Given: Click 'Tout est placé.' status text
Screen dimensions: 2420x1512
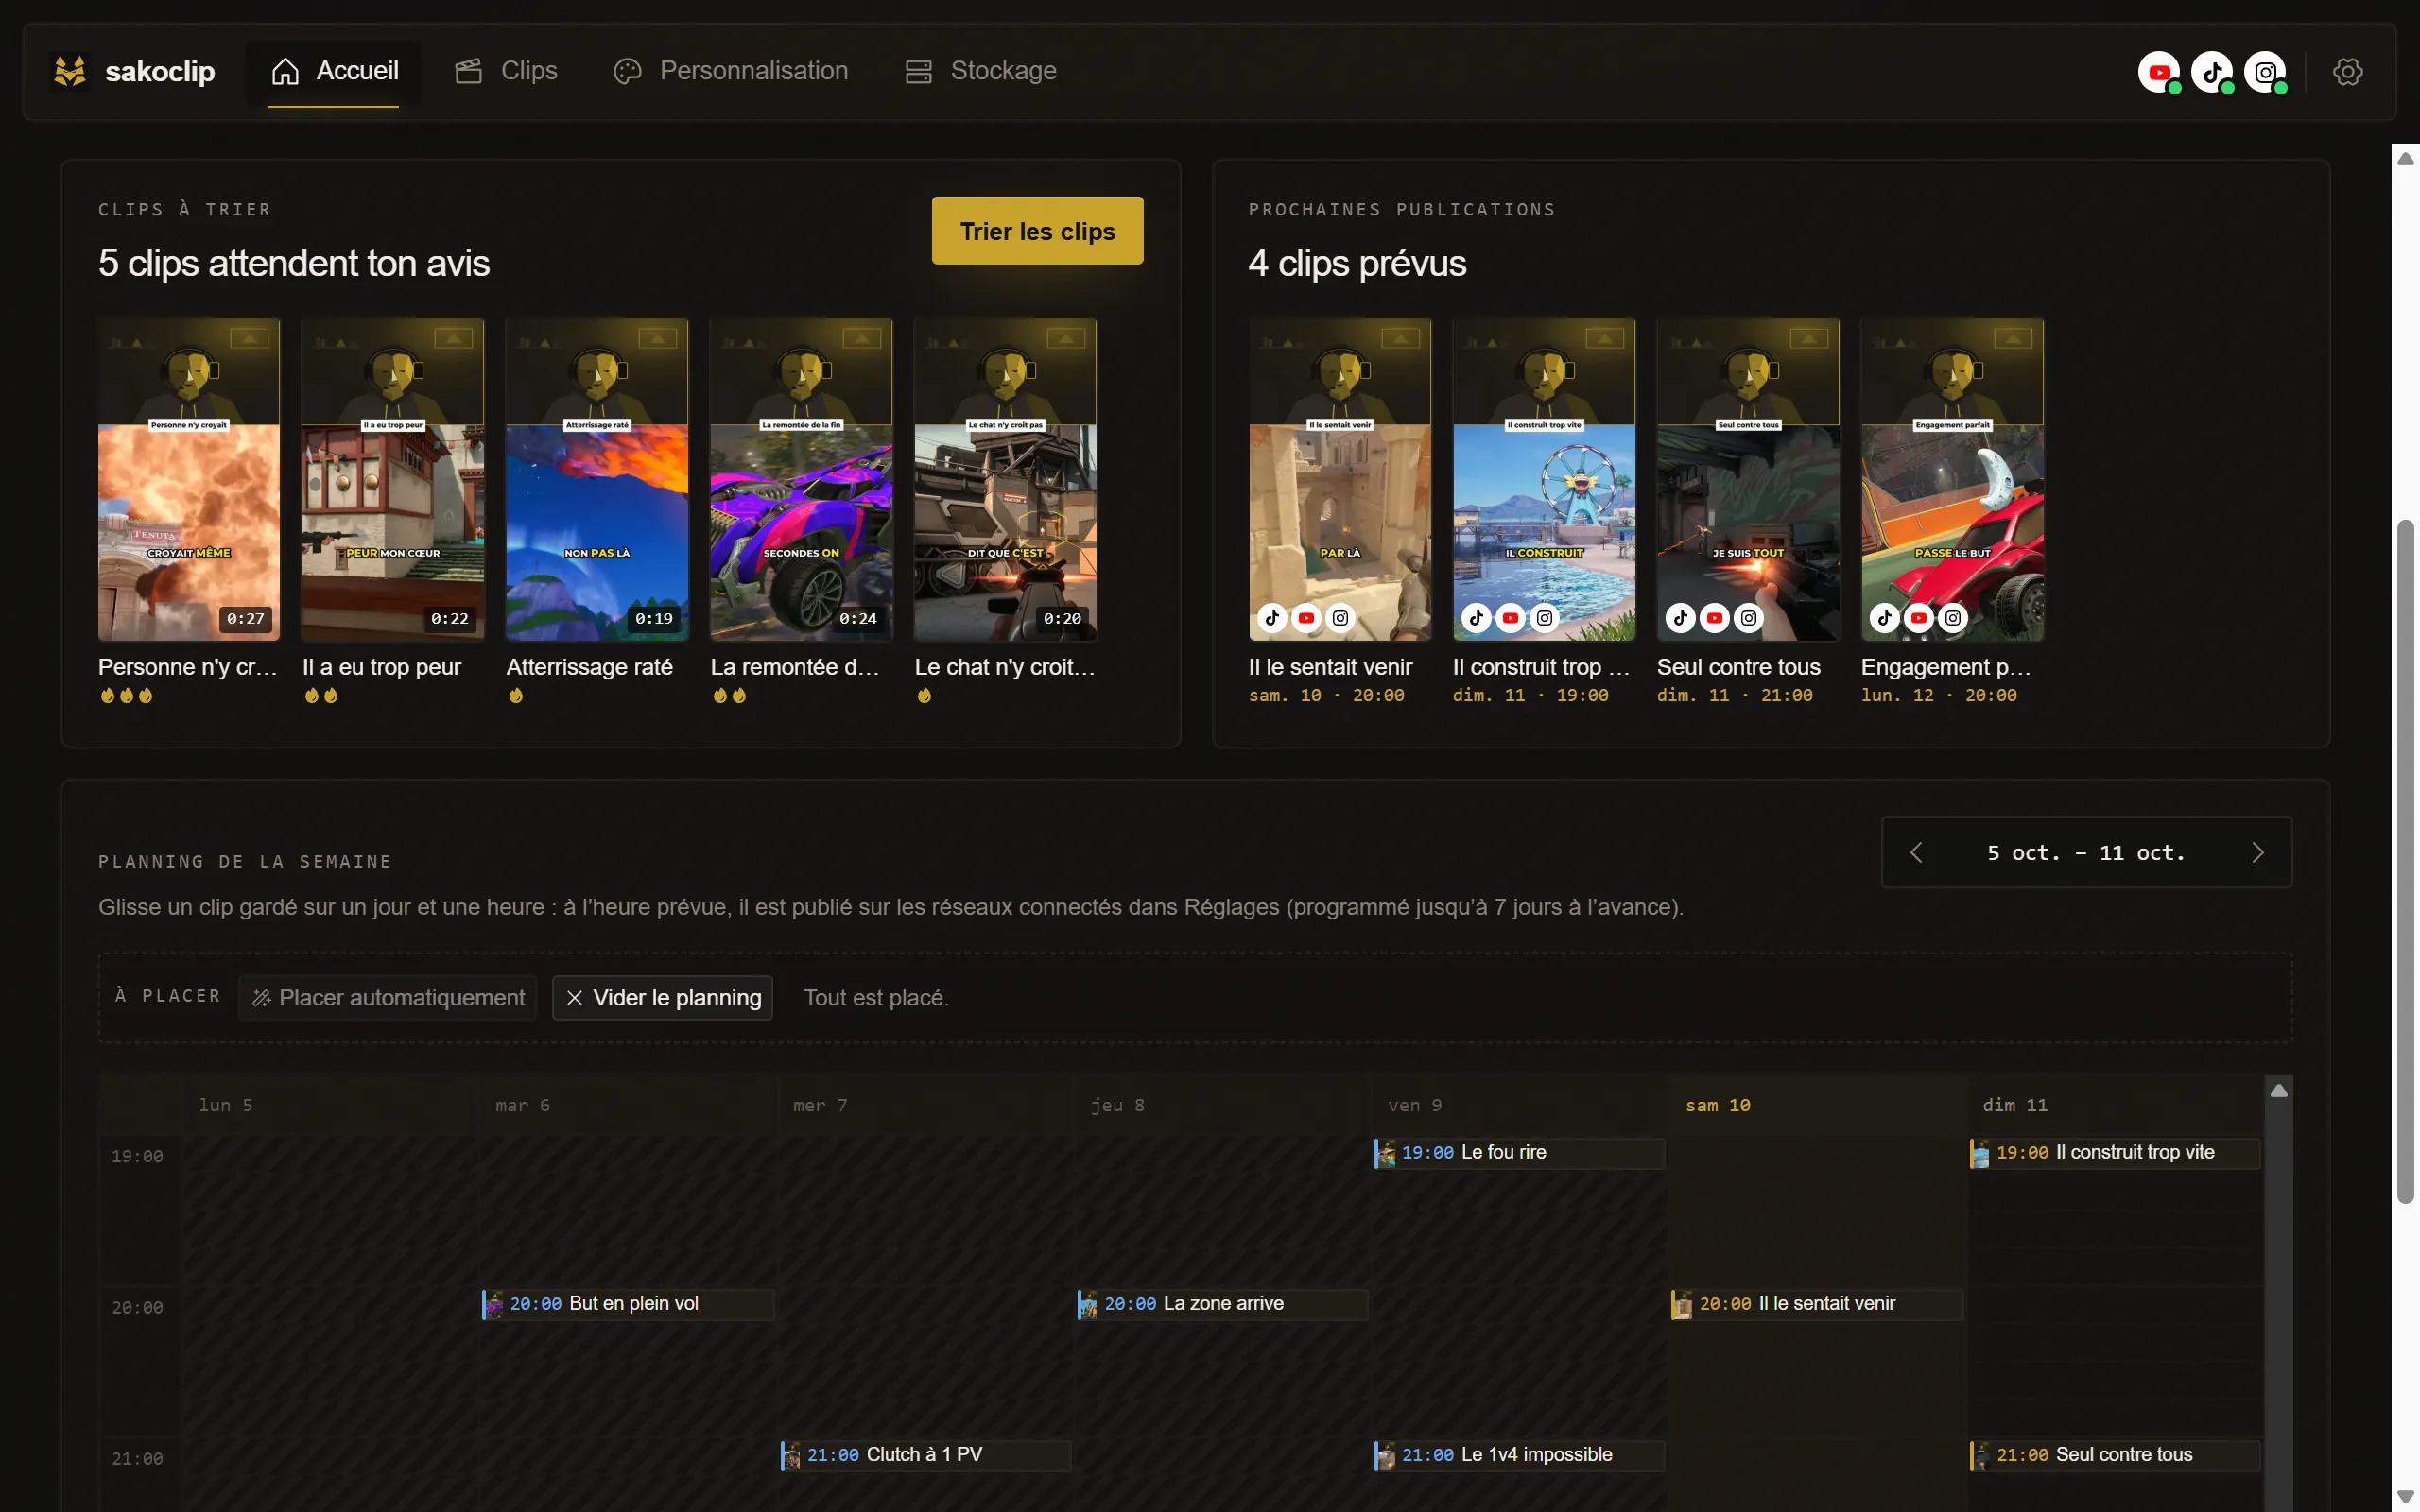Looking at the screenshot, I should [876, 998].
